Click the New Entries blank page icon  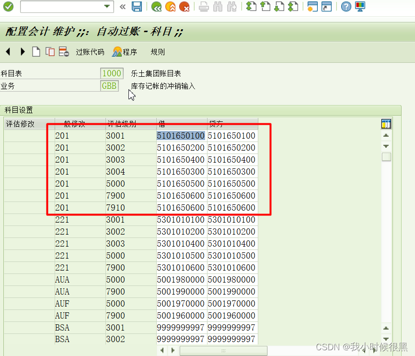click(36, 52)
